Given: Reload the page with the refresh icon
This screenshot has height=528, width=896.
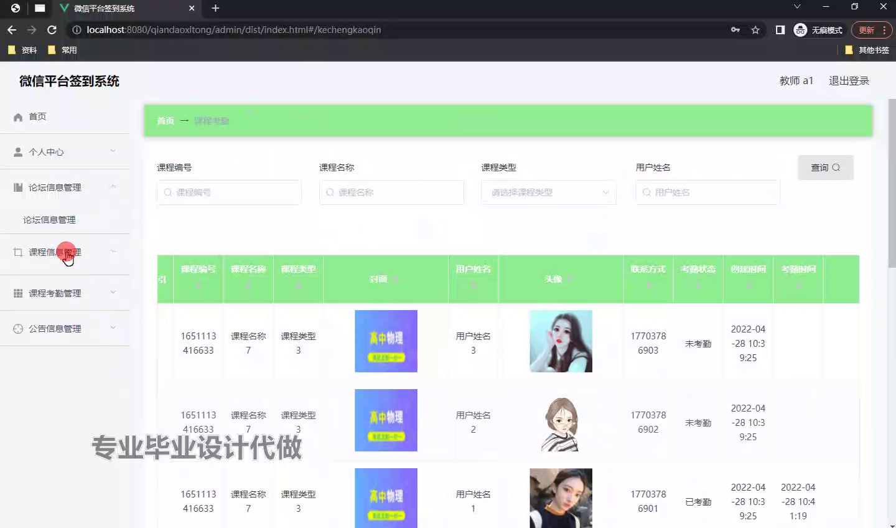Looking at the screenshot, I should (52, 30).
